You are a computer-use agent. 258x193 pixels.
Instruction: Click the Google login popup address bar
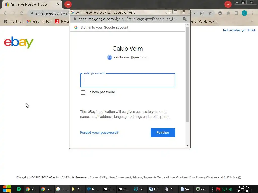coord(128,19)
